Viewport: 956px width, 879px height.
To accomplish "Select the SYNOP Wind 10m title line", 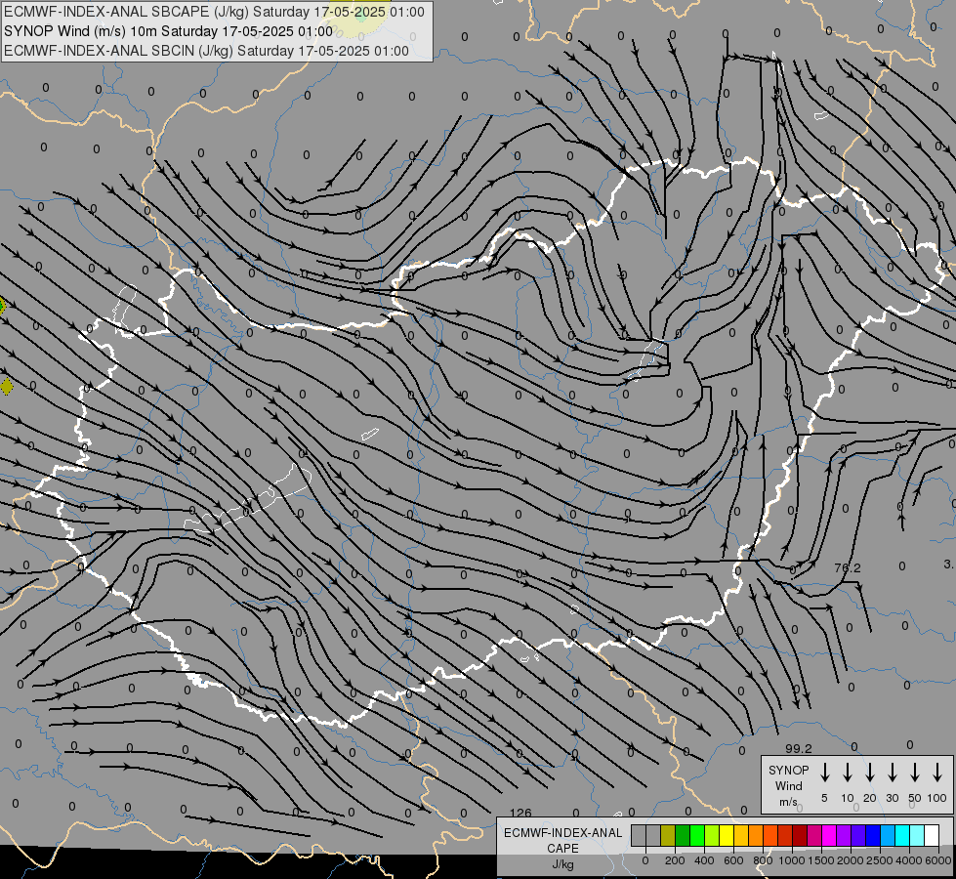I will tap(168, 31).
